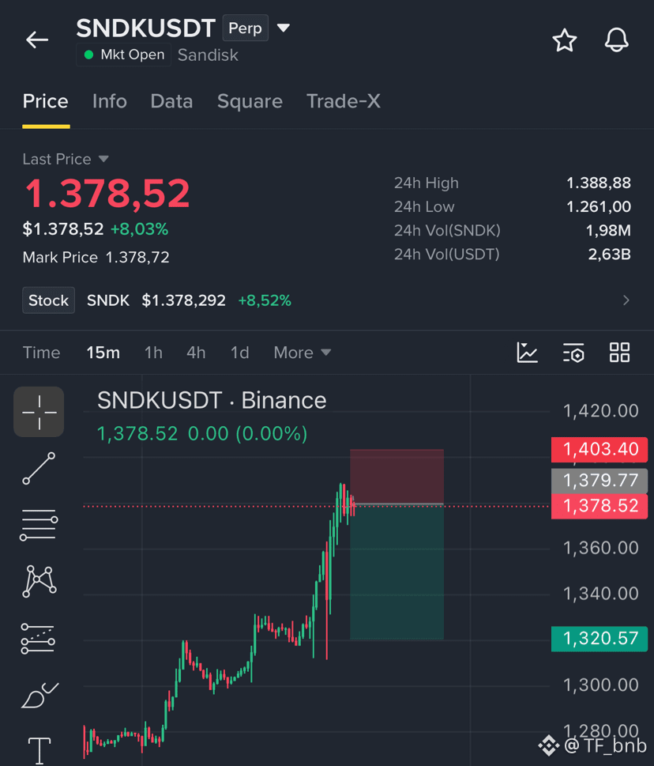
Task: Select the brush drawing tool
Action: pyautogui.click(x=40, y=695)
